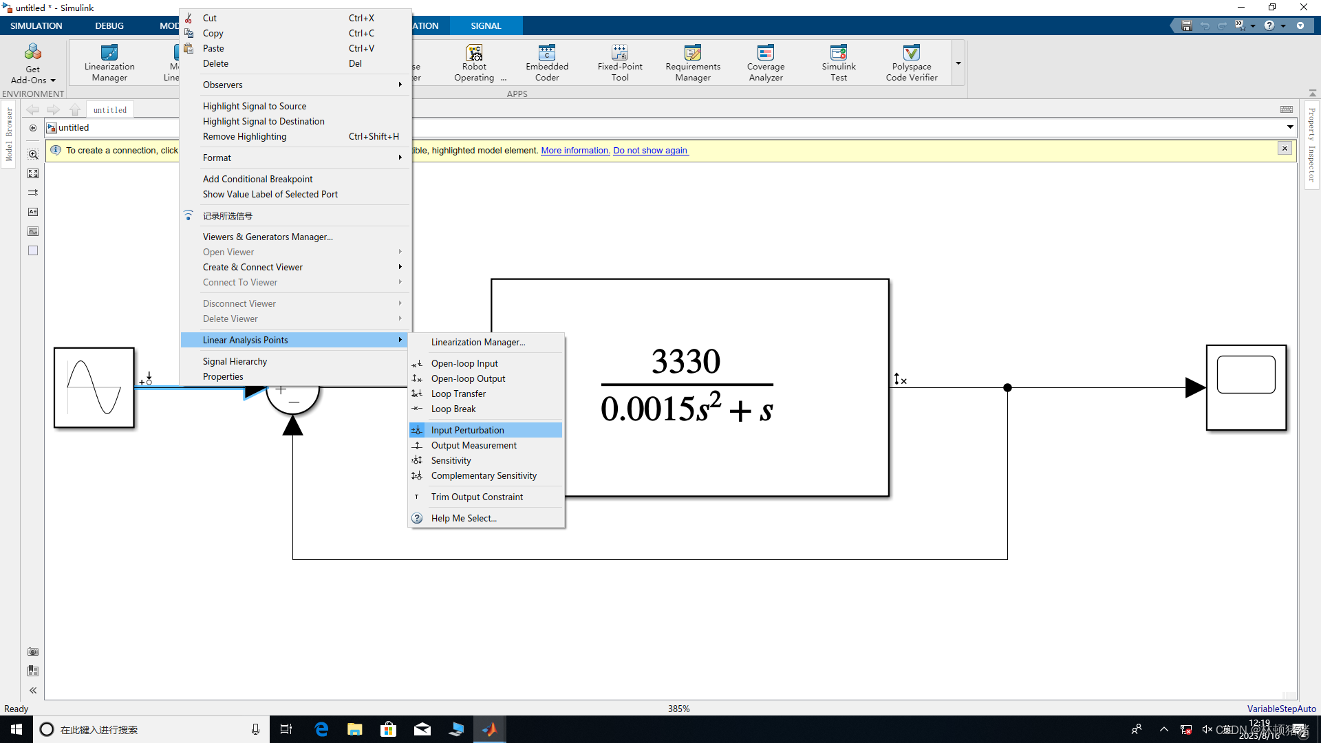1321x743 pixels.
Task: Expand the apps gallery dropdown arrow
Action: 958,63
